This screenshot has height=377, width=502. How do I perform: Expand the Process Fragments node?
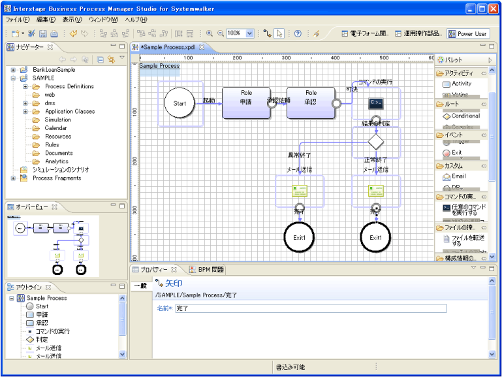tap(13, 178)
